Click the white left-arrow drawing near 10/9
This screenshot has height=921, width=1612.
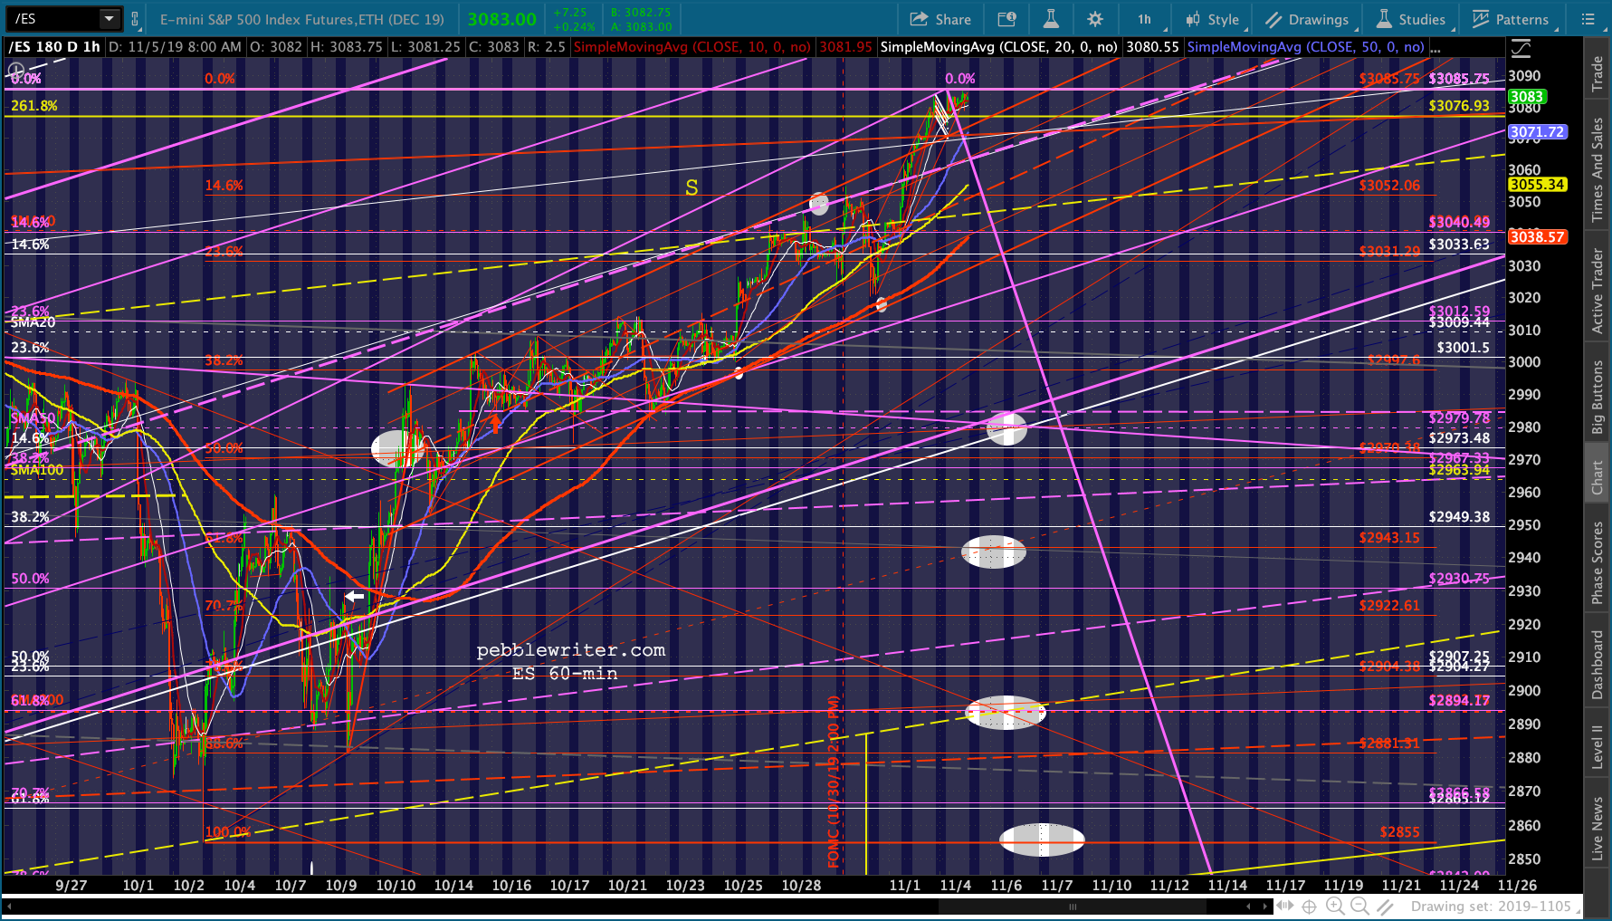tap(354, 597)
